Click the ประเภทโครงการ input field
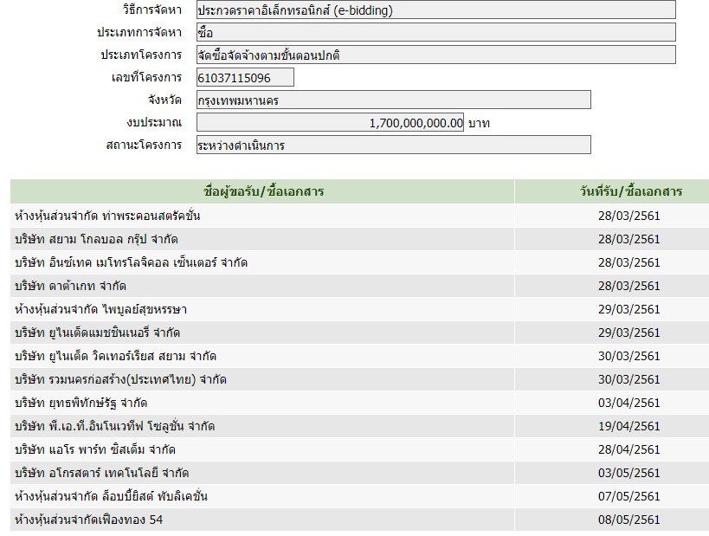This screenshot has width=709, height=536. [x=435, y=55]
